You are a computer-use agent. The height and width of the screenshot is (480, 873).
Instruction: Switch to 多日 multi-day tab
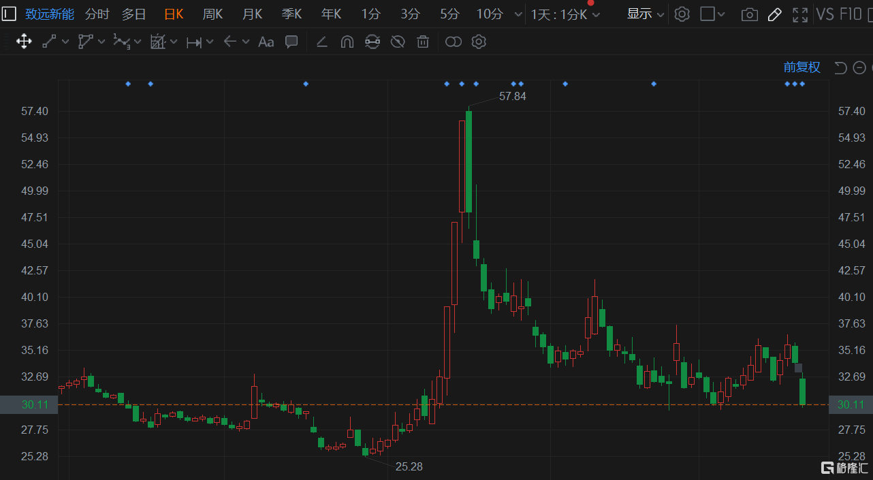[133, 14]
